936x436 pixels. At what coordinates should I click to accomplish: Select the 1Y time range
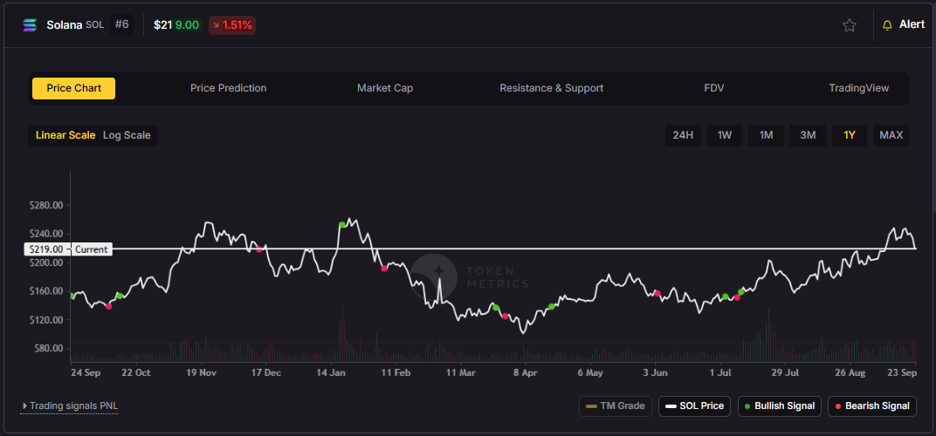coord(850,135)
